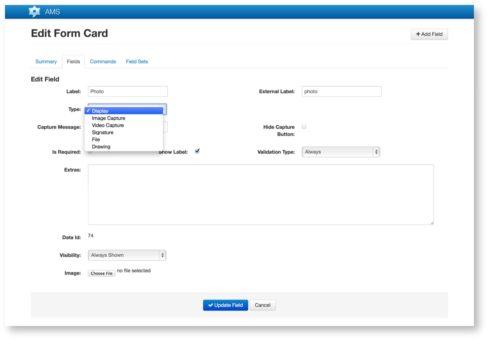Select Video Capture in the Type dropdown

click(x=108, y=125)
